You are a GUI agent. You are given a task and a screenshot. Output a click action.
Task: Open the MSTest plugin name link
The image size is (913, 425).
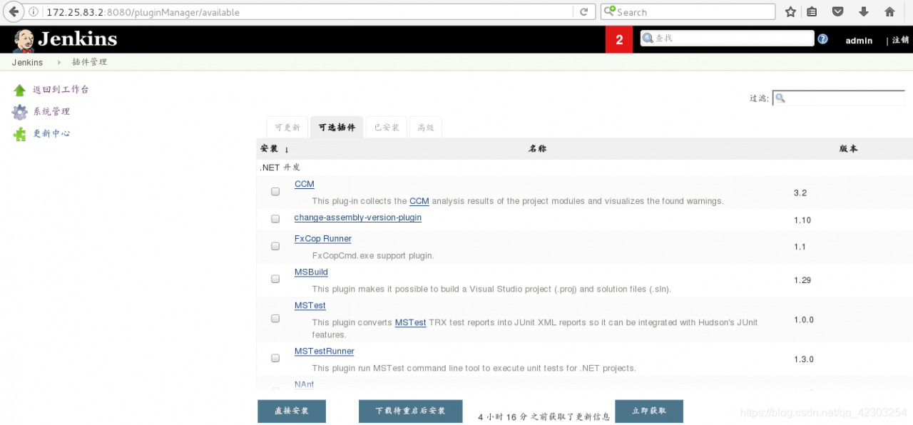click(310, 306)
